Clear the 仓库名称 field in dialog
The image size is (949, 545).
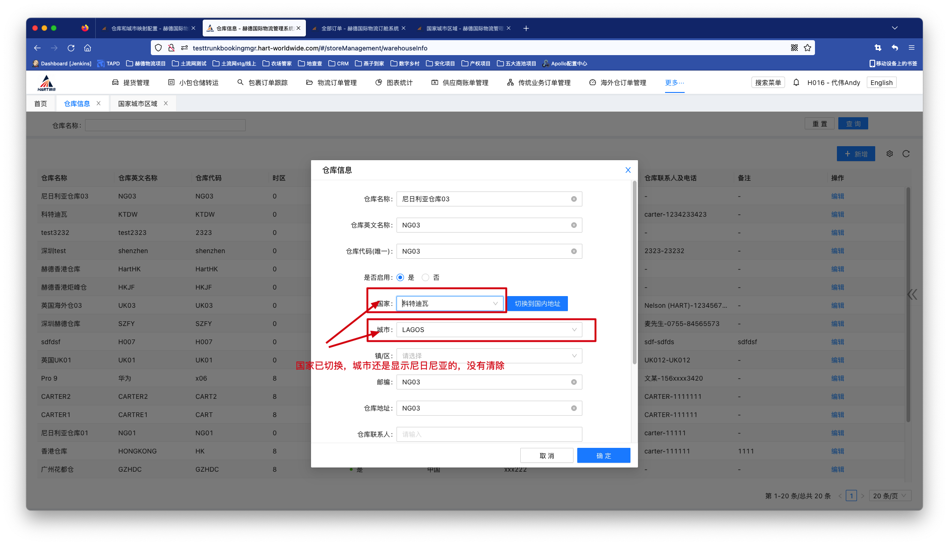click(574, 199)
